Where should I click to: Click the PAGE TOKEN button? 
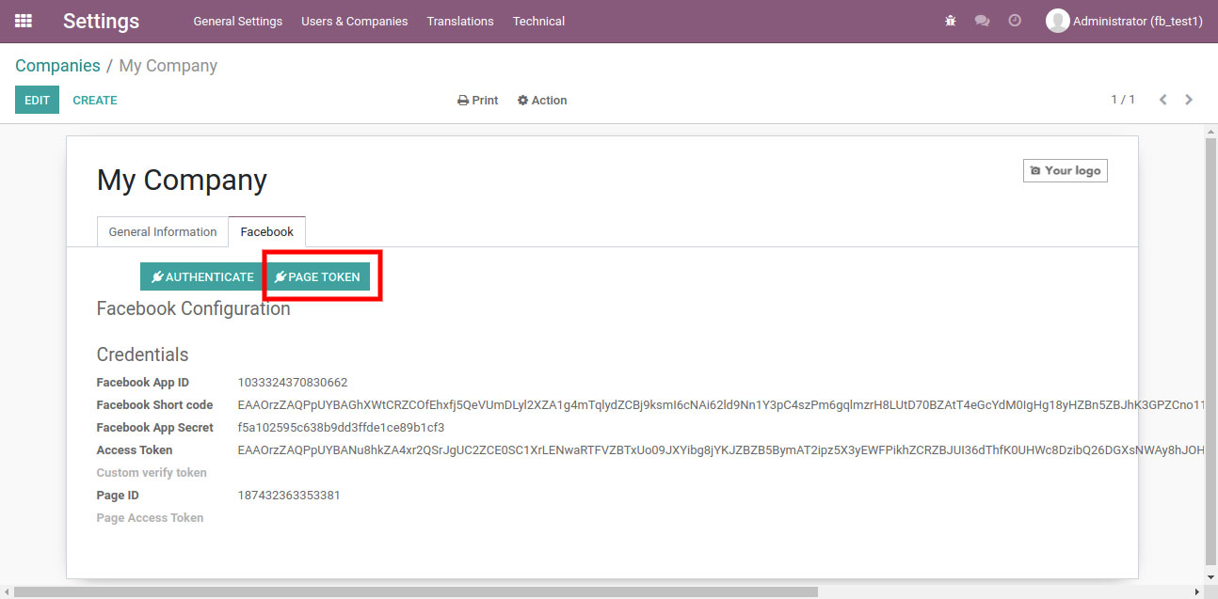tap(317, 276)
